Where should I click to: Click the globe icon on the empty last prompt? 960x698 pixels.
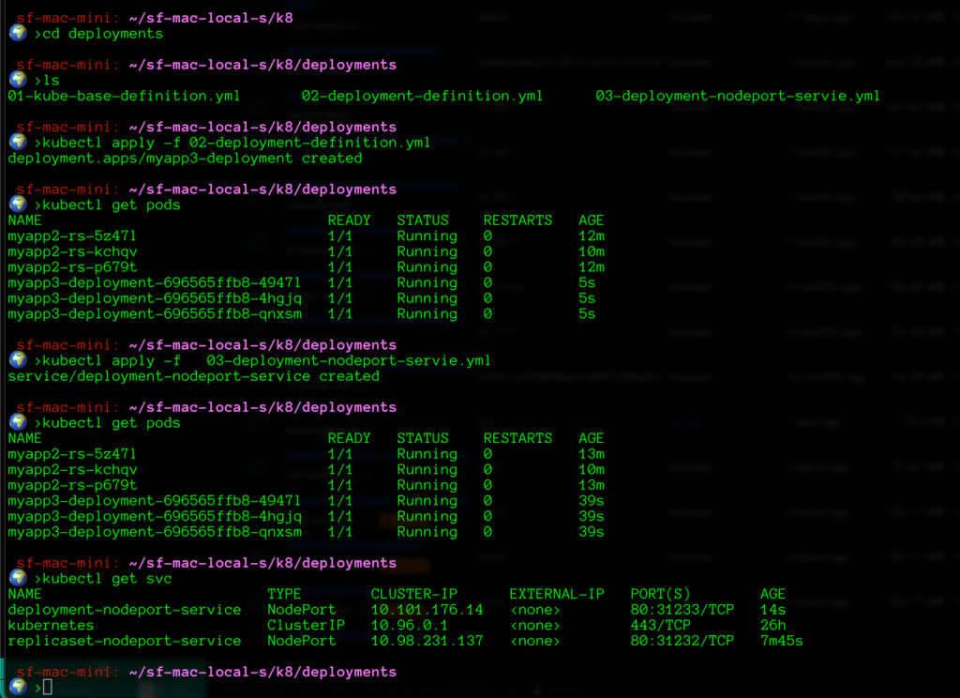pyautogui.click(x=17, y=687)
